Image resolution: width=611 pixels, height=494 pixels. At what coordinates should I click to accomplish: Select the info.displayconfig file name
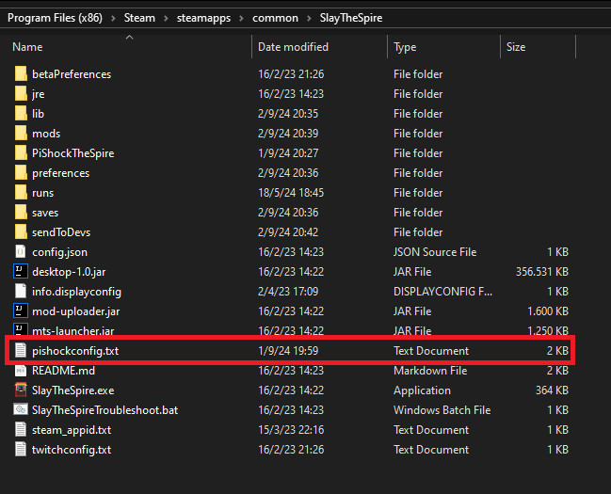pyautogui.click(x=76, y=292)
